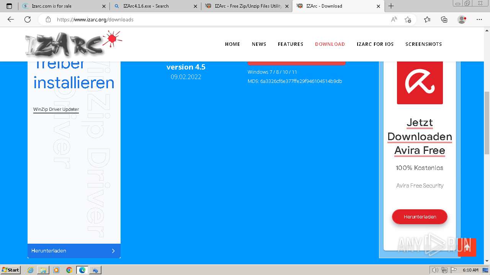Open NEWS in site navigation

(259, 44)
